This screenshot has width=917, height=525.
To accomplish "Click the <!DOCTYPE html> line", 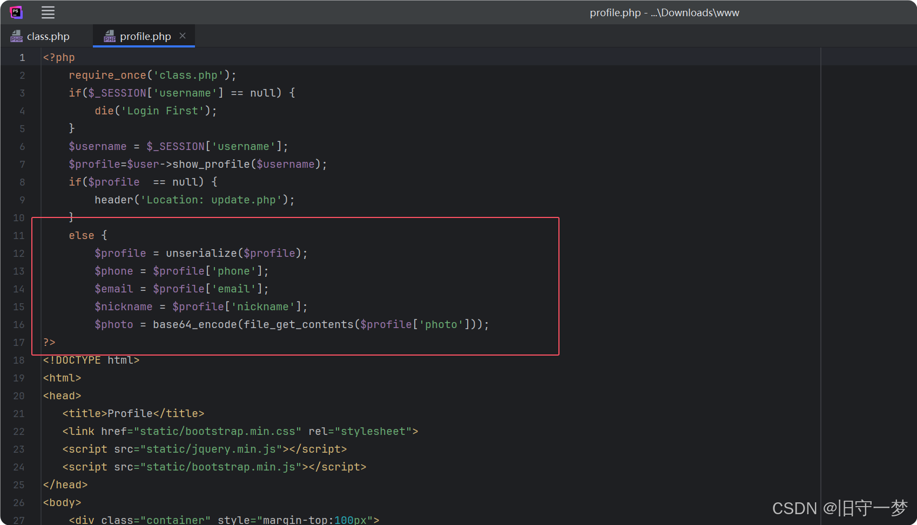I will coord(91,360).
